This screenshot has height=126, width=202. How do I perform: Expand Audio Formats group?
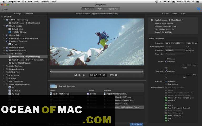tap(4, 66)
